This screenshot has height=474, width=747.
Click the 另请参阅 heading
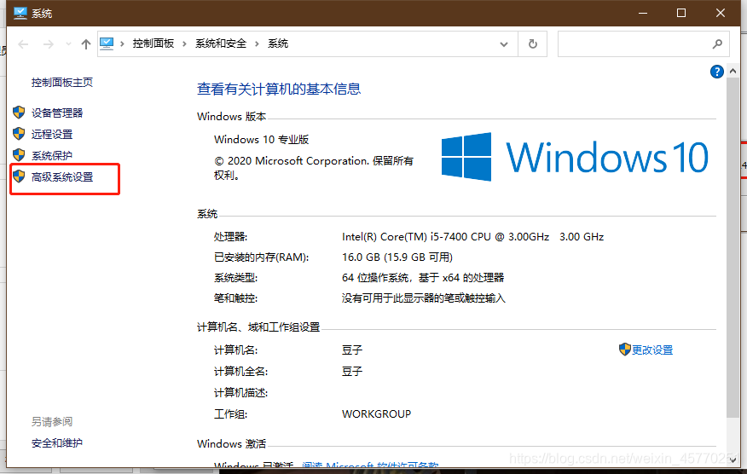pos(52,422)
